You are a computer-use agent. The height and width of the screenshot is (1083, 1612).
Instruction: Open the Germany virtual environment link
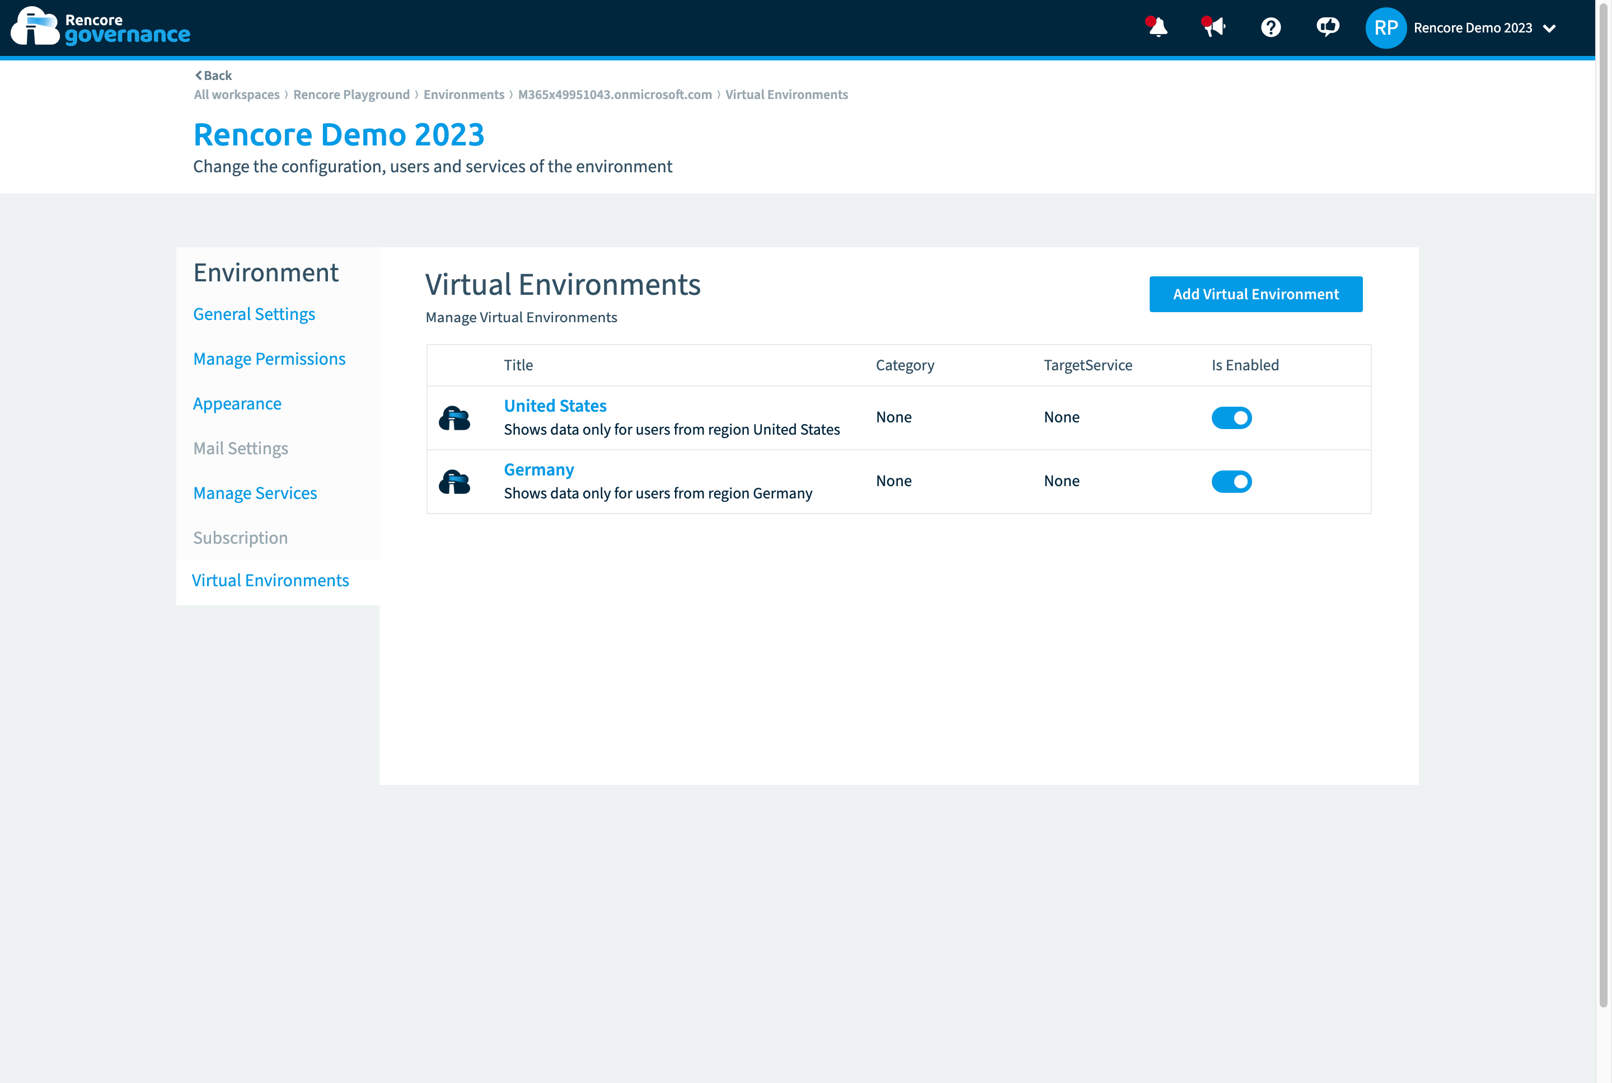point(539,470)
